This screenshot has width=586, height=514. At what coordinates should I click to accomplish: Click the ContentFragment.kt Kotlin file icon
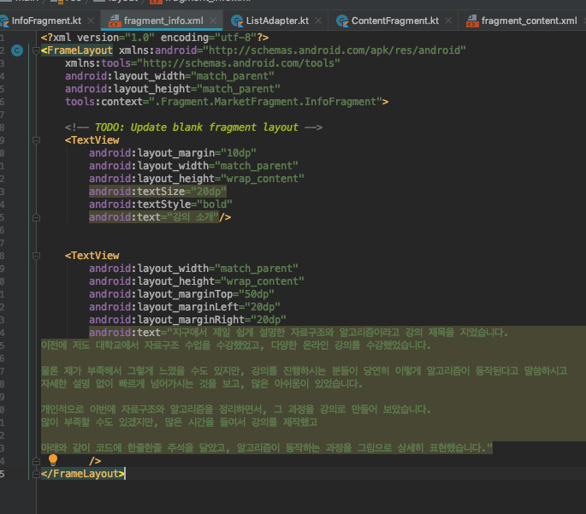click(x=342, y=21)
